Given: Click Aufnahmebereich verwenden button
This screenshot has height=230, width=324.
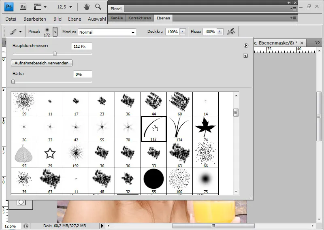Looking at the screenshot, I should tap(42, 63).
